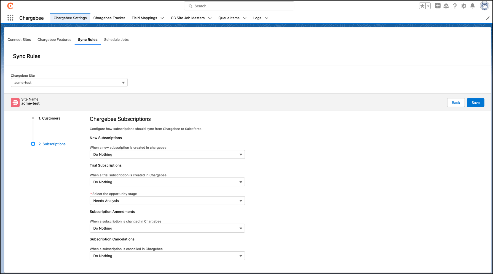
Task: Open the Notifications bell
Action: 473,6
